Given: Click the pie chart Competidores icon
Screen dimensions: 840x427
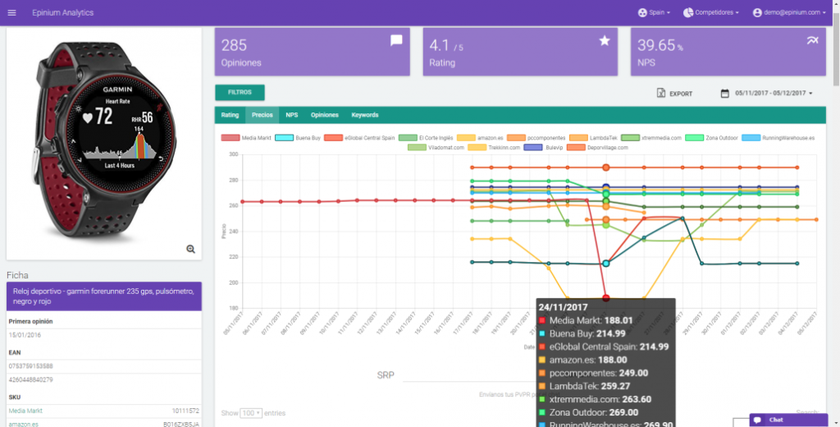Looking at the screenshot, I should pyautogui.click(x=688, y=12).
